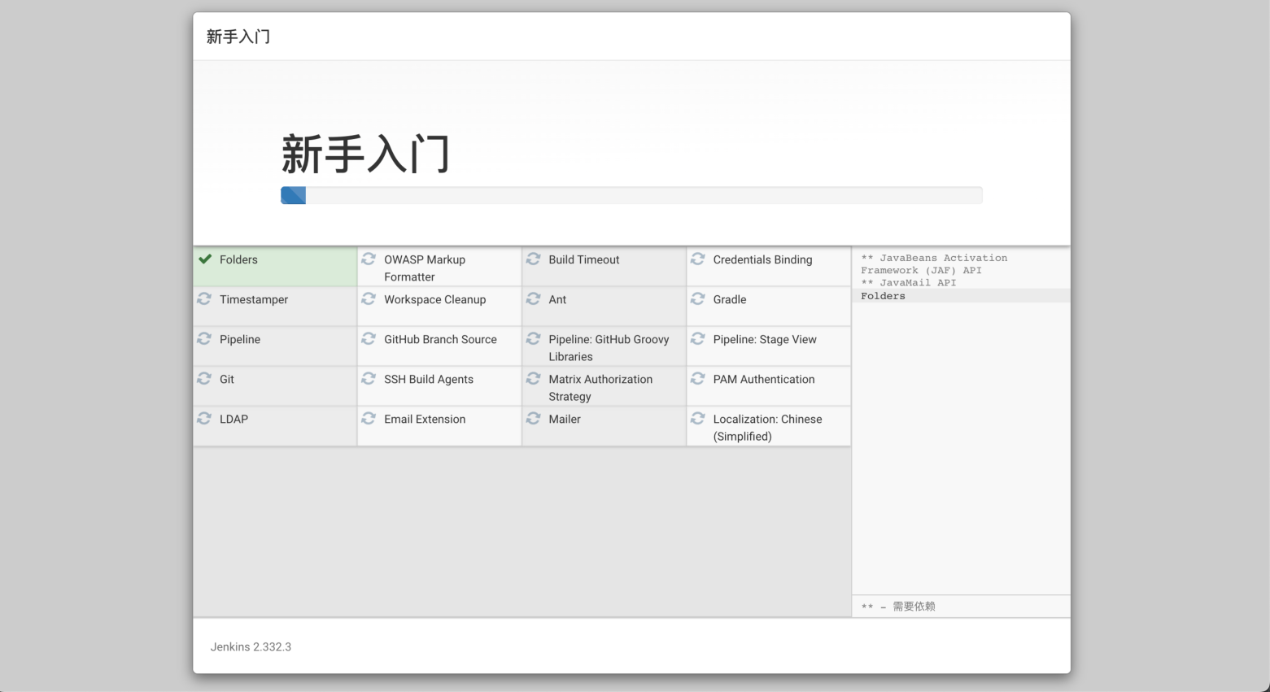
Task: Select the Folders plugin name
Action: click(x=238, y=259)
